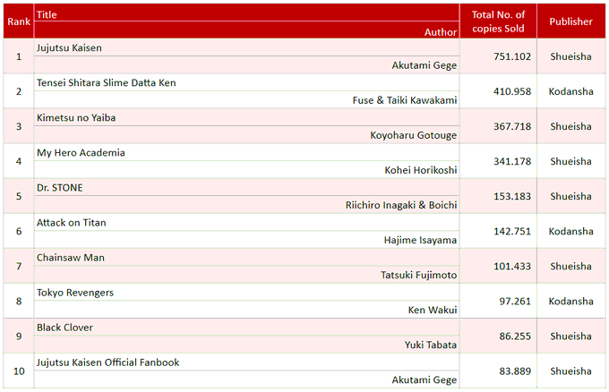The width and height of the screenshot is (609, 392).
Task: Click the 97.261 copies sold value
Action: [515, 302]
